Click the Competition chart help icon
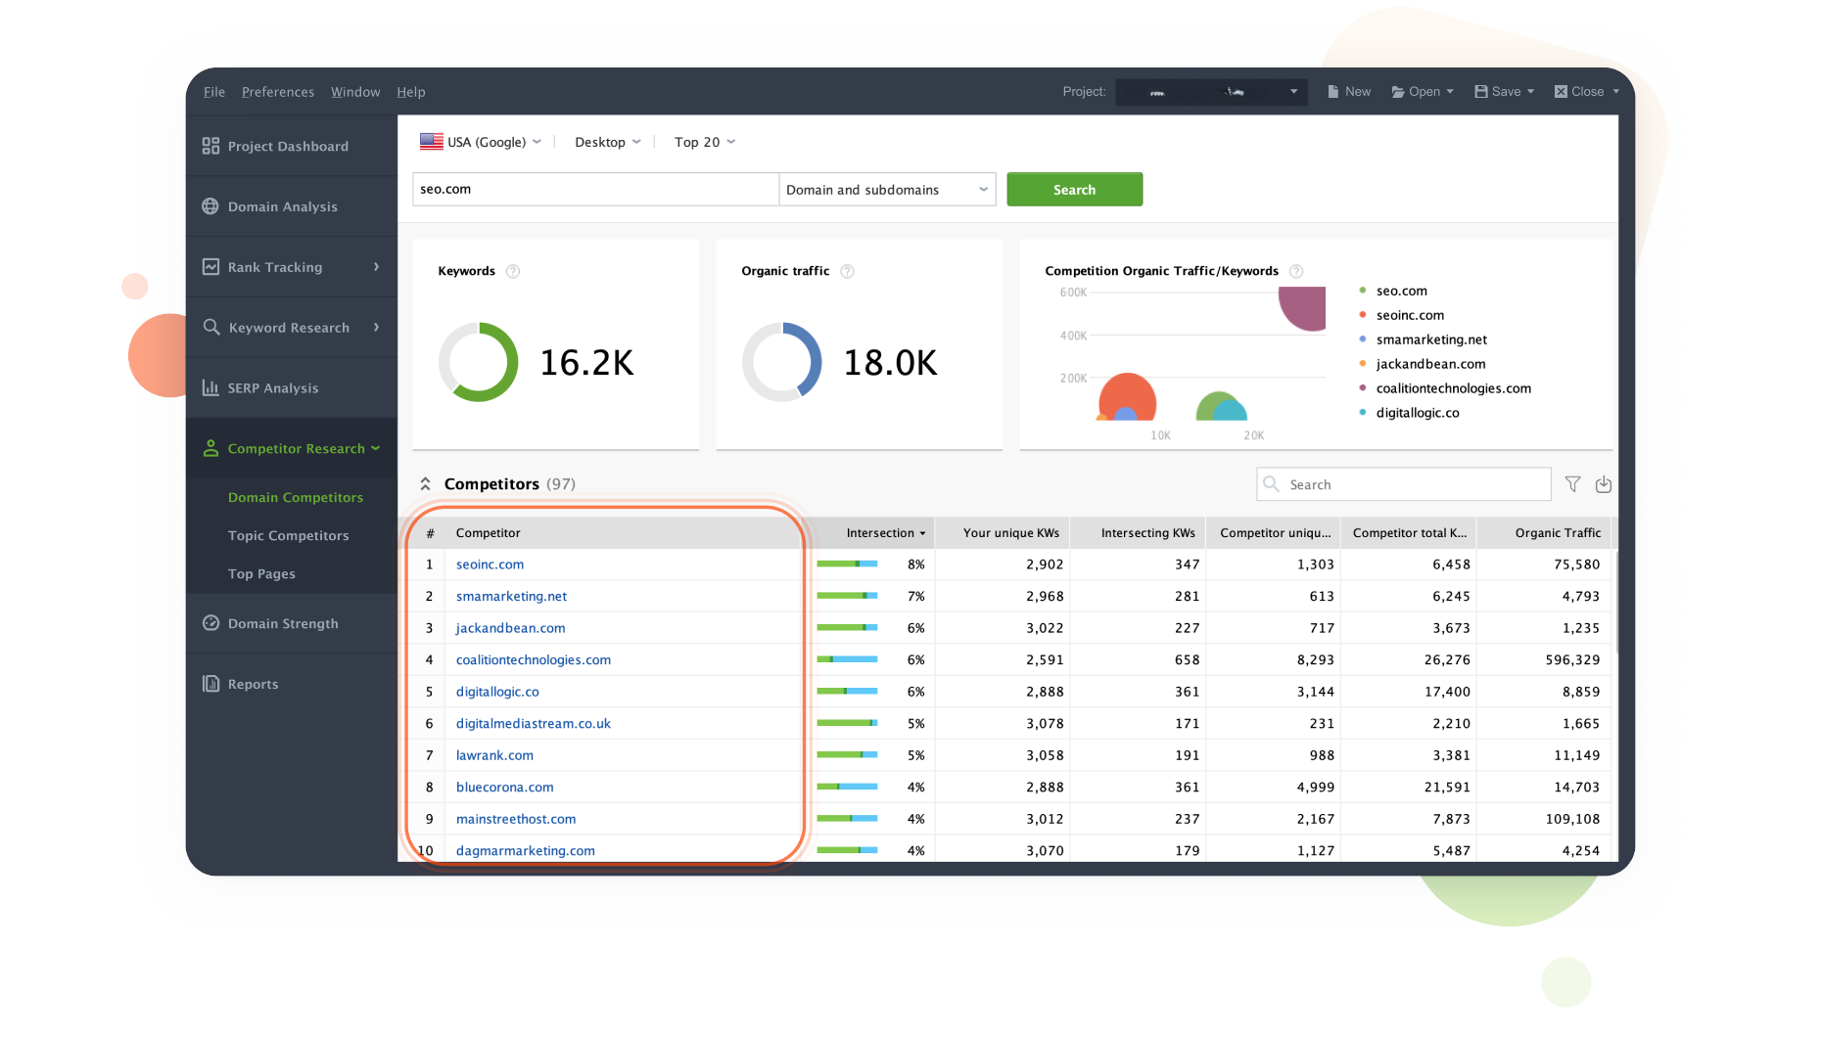 coord(1296,271)
